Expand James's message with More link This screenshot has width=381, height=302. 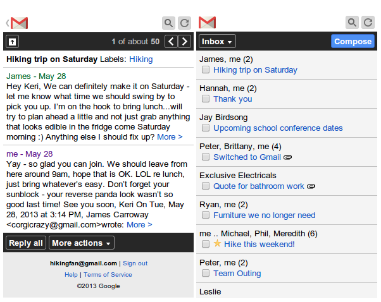pos(170,137)
